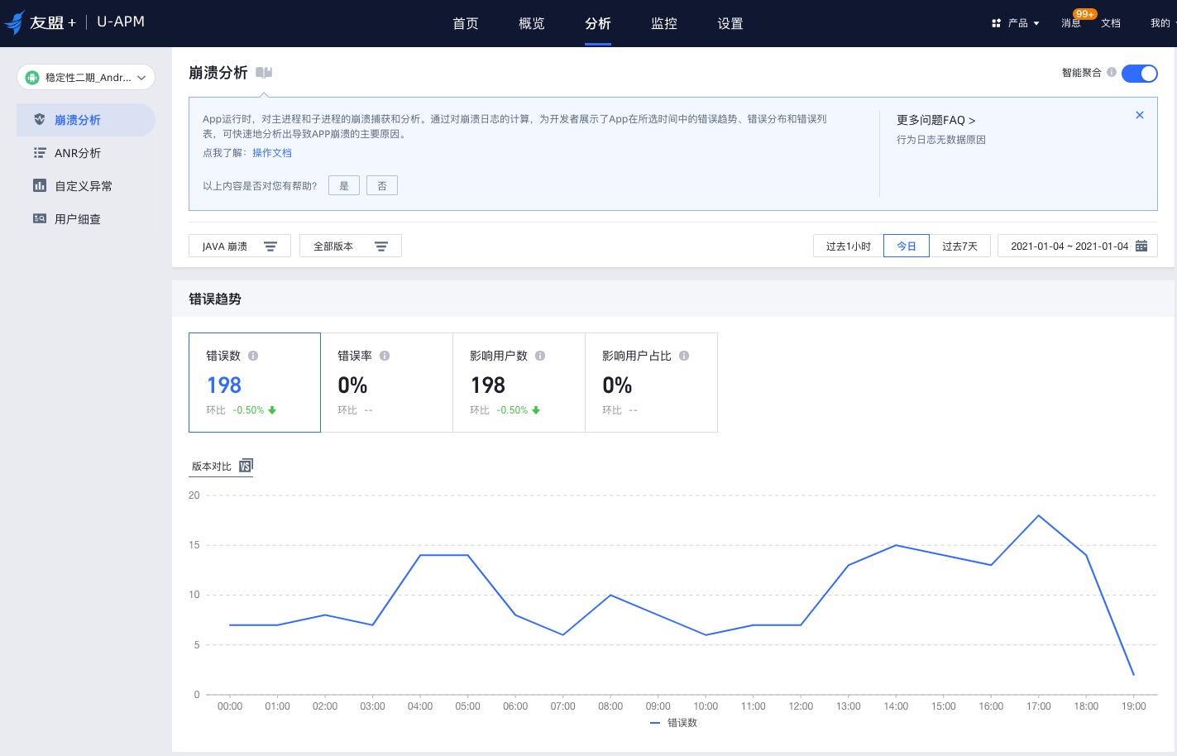Screen dimensions: 1177x756
Task: Click the 自定义异常 chart icon
Action: click(40, 185)
